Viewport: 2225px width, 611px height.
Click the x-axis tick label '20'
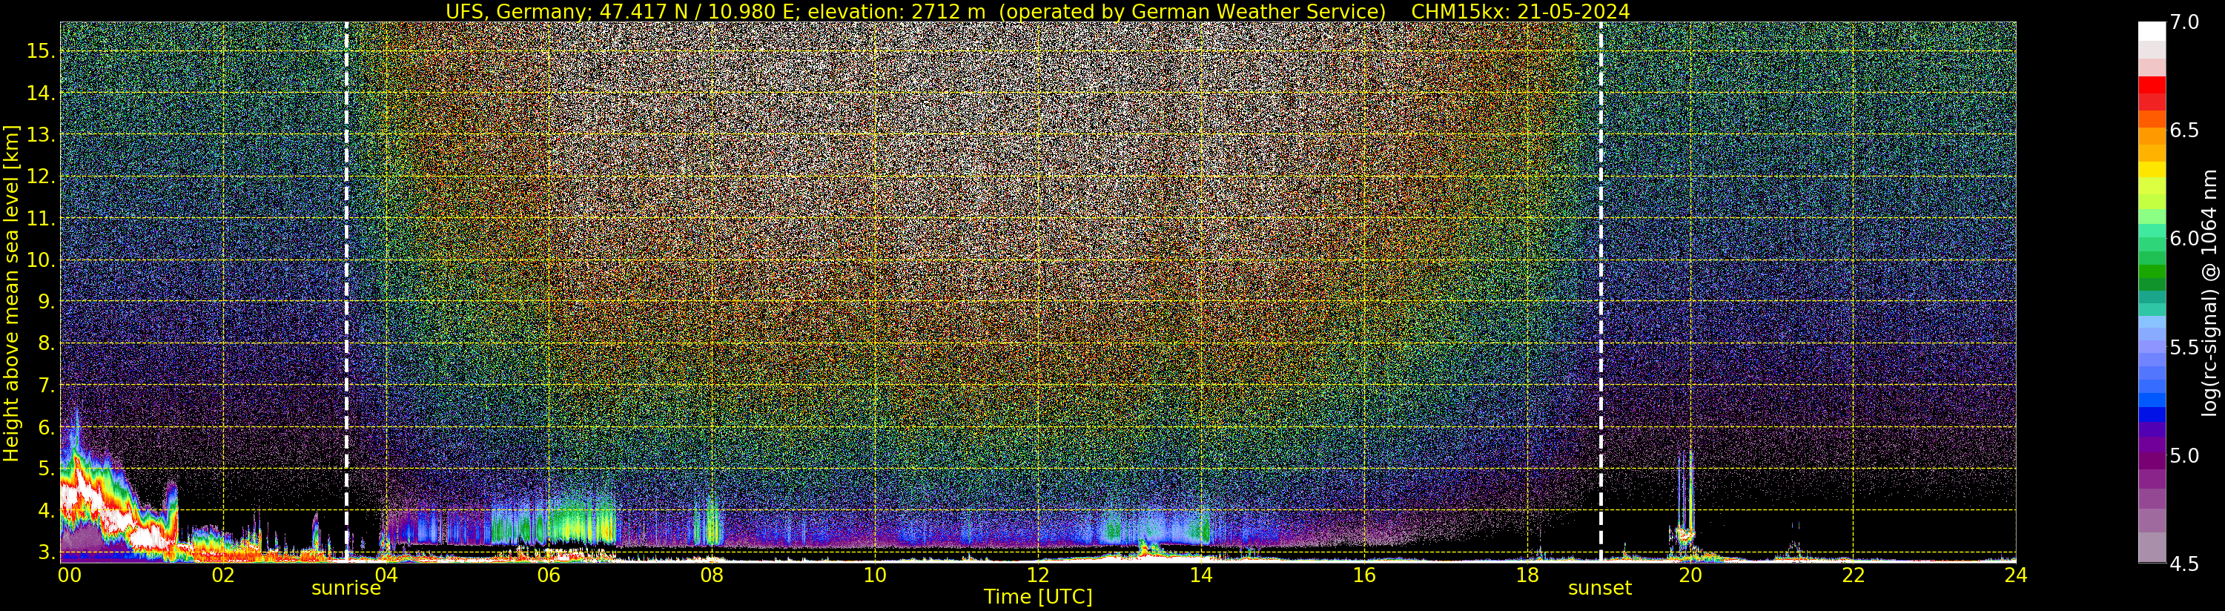pos(1690,575)
